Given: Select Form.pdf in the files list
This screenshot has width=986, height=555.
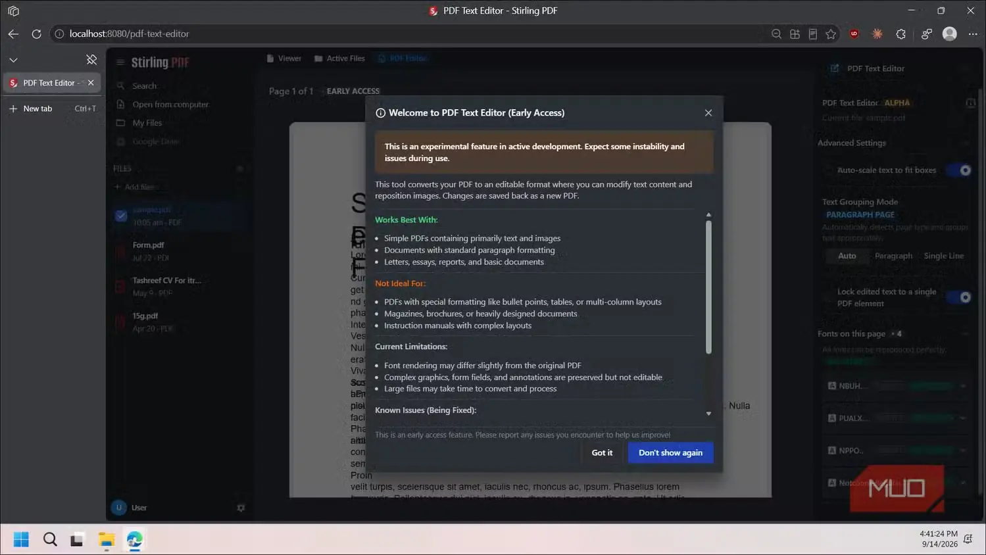Looking at the screenshot, I should [179, 251].
